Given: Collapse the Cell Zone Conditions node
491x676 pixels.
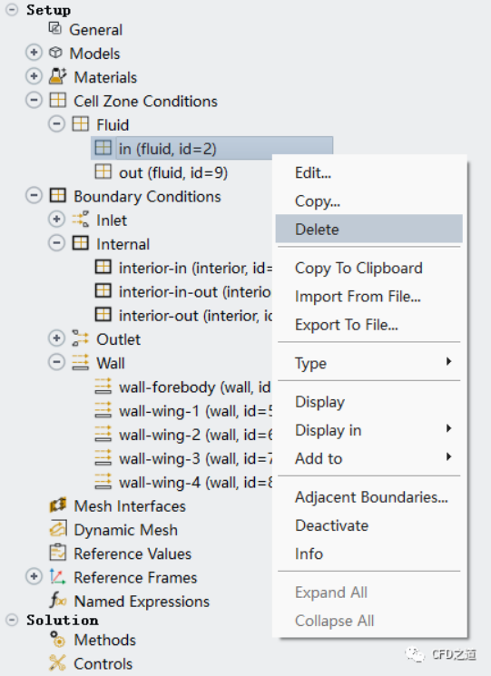Looking at the screenshot, I should click(34, 101).
